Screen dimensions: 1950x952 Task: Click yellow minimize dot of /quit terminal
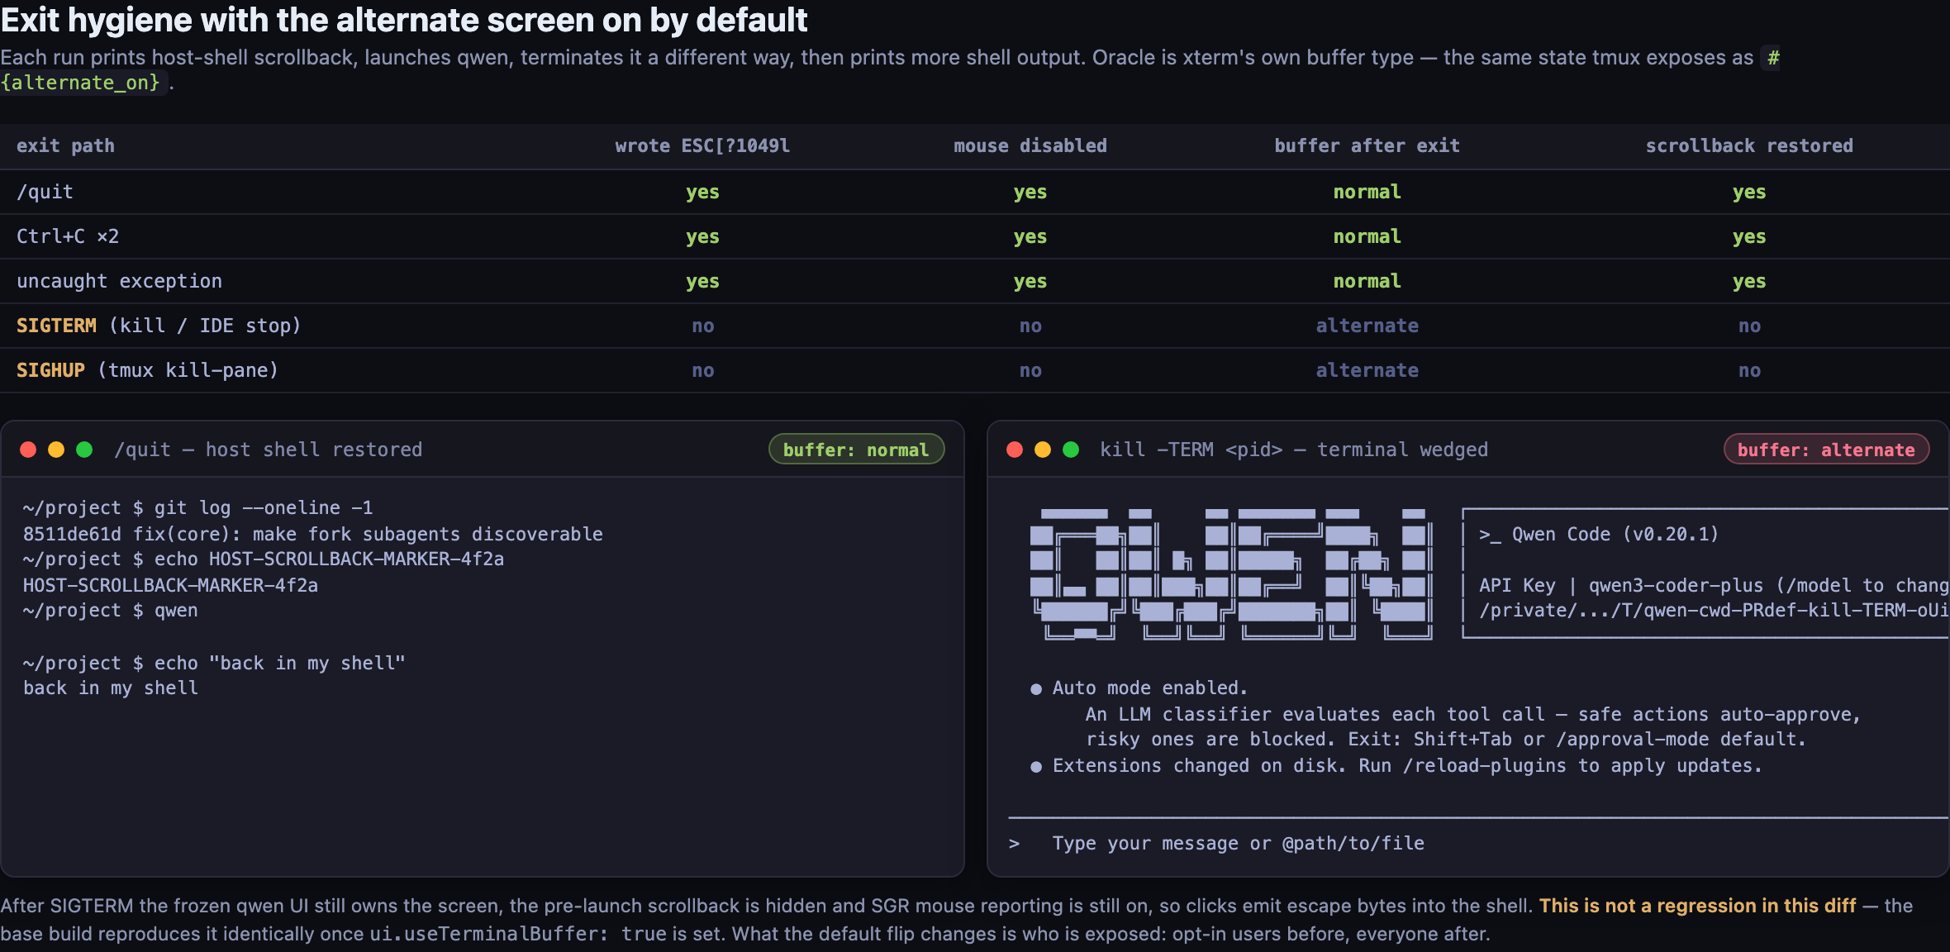[x=56, y=450]
